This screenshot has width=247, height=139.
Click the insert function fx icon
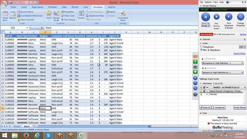(x=42, y=28)
